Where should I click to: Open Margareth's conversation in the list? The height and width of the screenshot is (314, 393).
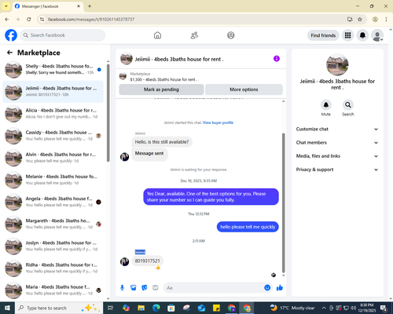[53, 224]
